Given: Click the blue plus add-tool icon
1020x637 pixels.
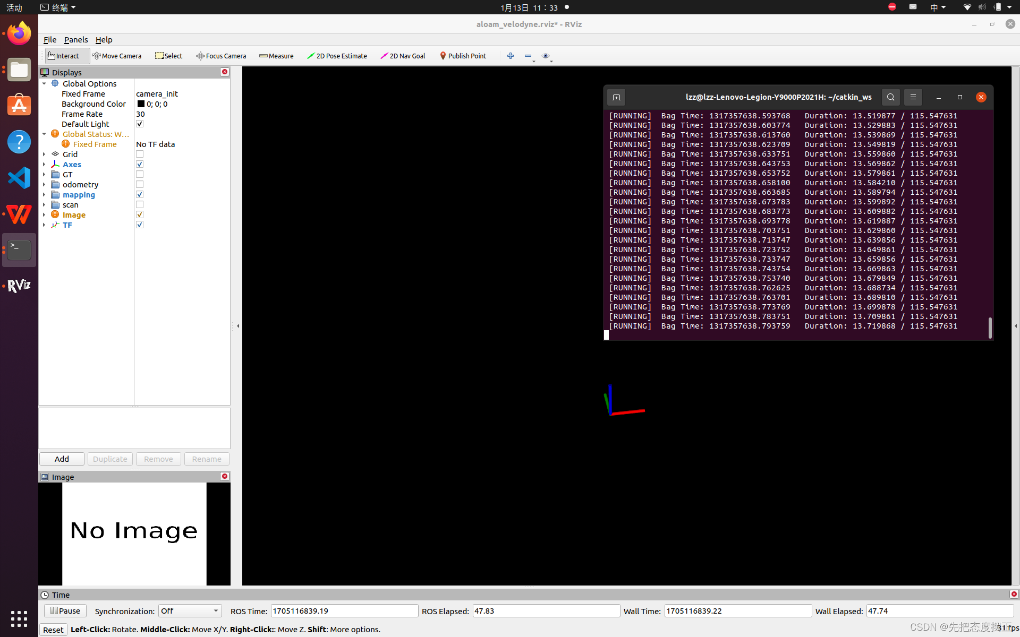Looking at the screenshot, I should click(511, 56).
